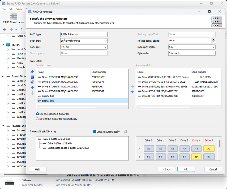Click Serial number column header in Available disks

(x=205, y=72)
